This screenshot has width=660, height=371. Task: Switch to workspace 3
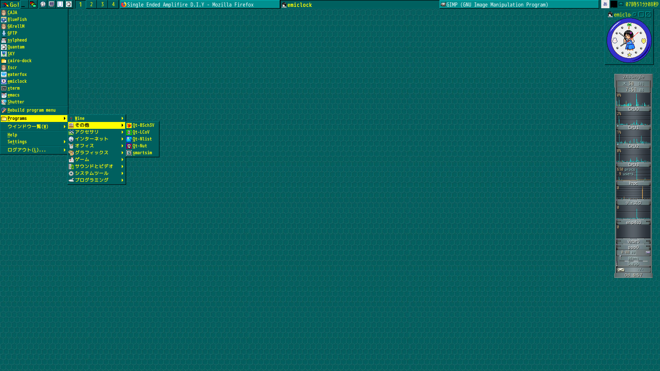tap(102, 4)
